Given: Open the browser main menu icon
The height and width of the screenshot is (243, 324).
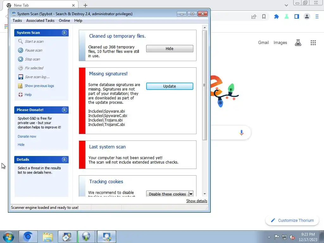Looking at the screenshot, I should pos(317,16).
